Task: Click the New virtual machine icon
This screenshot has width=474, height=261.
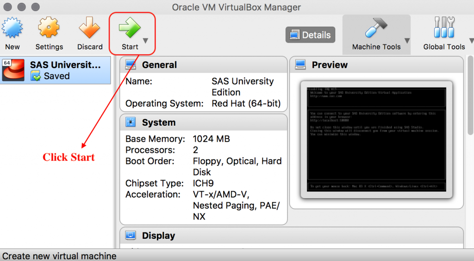Action: pos(12,28)
